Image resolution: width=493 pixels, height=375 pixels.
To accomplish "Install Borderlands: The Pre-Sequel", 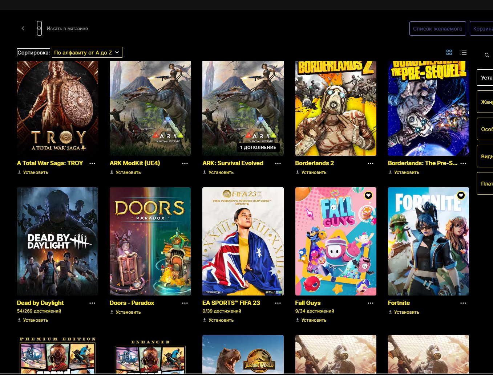I will (404, 172).
